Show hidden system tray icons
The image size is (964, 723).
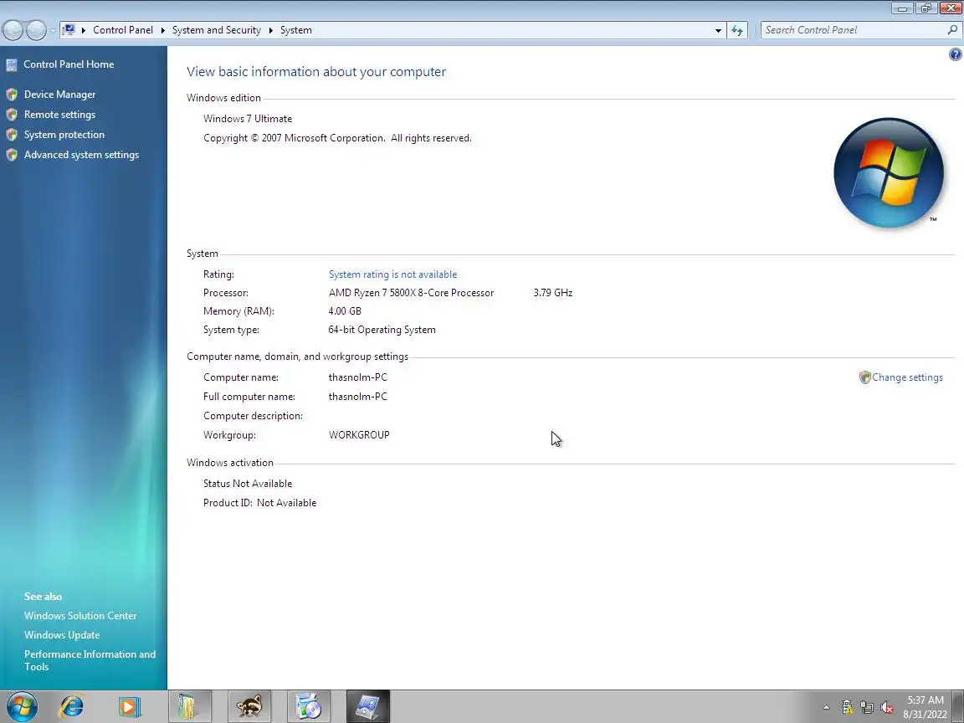826,708
